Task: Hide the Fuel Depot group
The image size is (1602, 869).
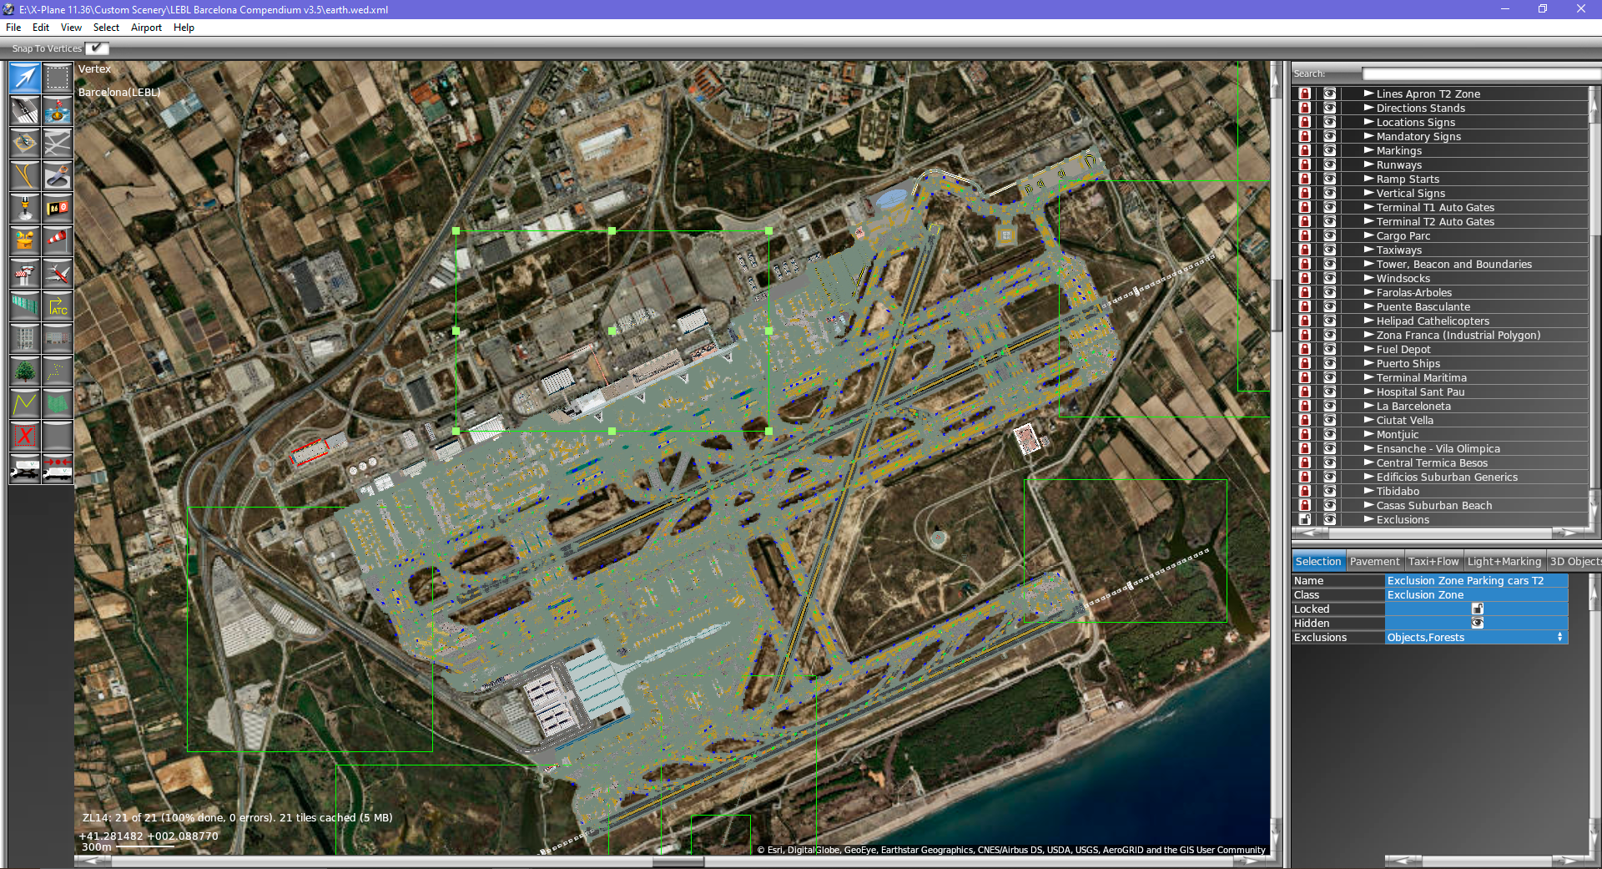Action: tap(1329, 349)
